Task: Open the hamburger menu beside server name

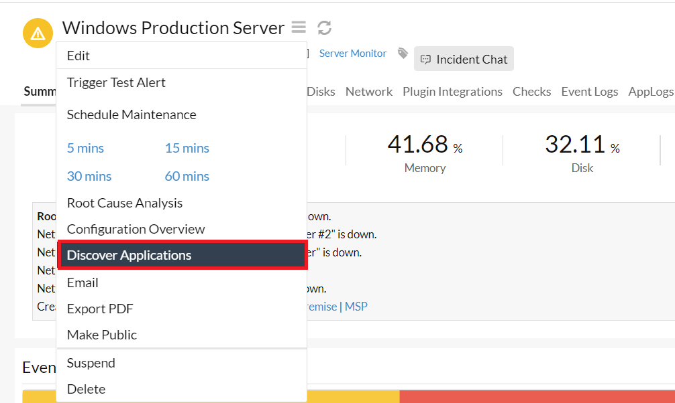Action: pyautogui.click(x=299, y=27)
